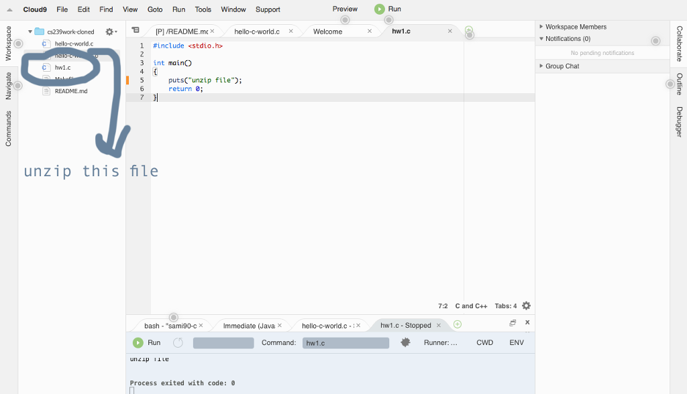Open the Find menu

(x=106, y=9)
